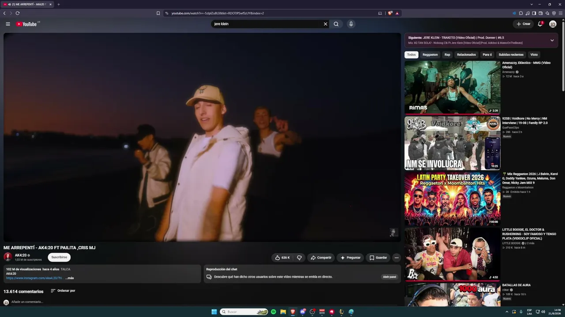Open the browser extensions puzzle icon

pos(521,13)
